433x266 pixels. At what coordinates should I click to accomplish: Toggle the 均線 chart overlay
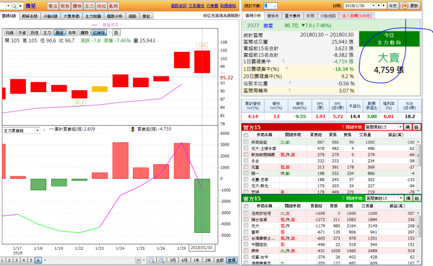coord(10,32)
